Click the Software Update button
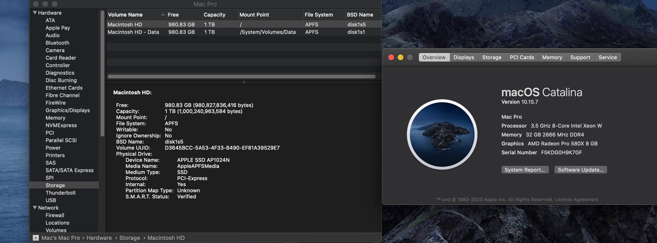This screenshot has height=243, width=657. (x=580, y=170)
